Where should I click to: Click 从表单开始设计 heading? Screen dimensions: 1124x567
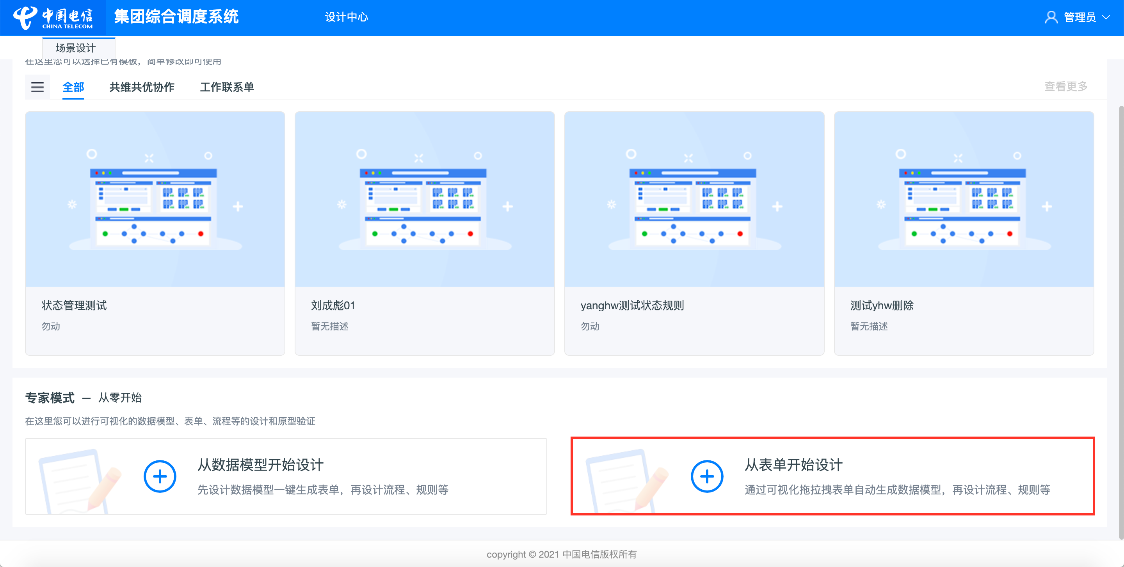tap(794, 465)
